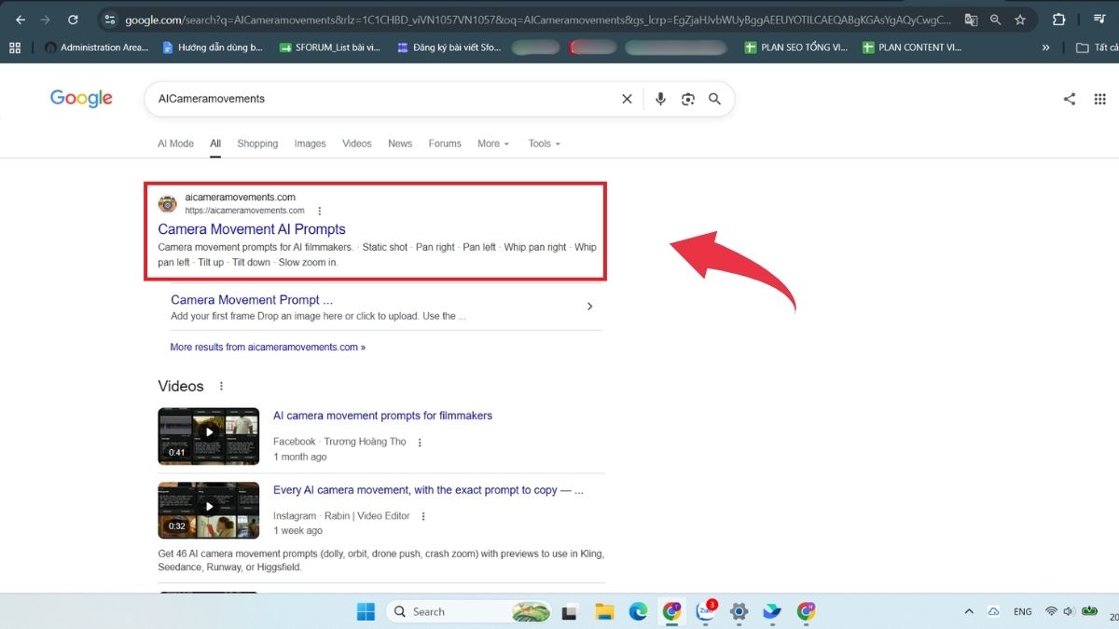Open Settings gear in the taskbar

(x=739, y=611)
